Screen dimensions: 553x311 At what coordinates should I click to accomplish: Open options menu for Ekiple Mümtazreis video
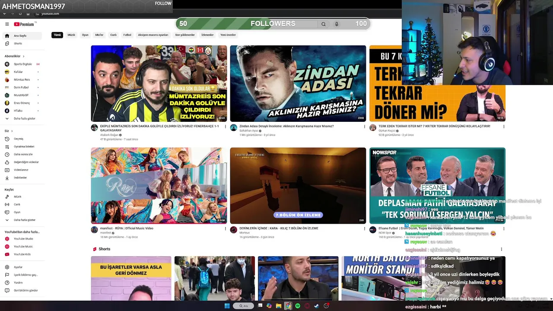225,127
